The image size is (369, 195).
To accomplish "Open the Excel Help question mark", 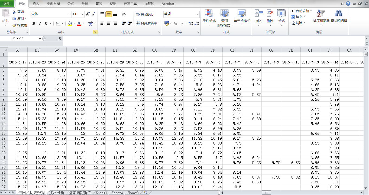I will click(x=348, y=4).
